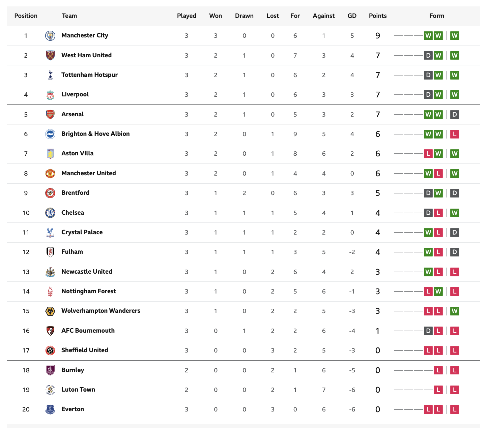This screenshot has height=428, width=489.
Task: Click the Arsenal crest icon
Action: coord(50,114)
